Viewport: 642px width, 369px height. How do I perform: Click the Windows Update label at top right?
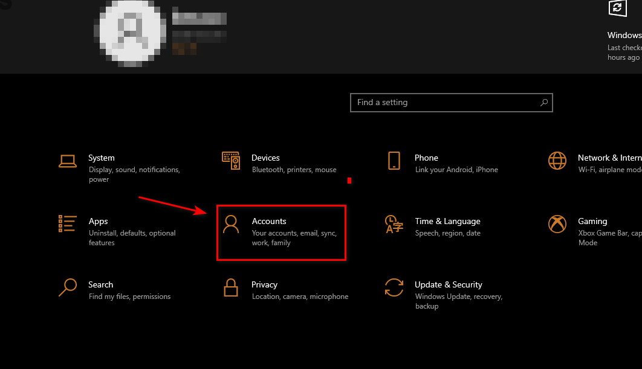click(624, 35)
